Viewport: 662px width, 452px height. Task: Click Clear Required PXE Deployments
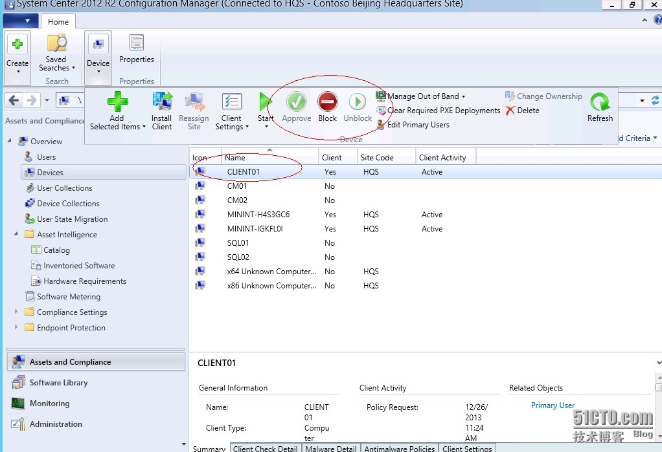[439, 111]
